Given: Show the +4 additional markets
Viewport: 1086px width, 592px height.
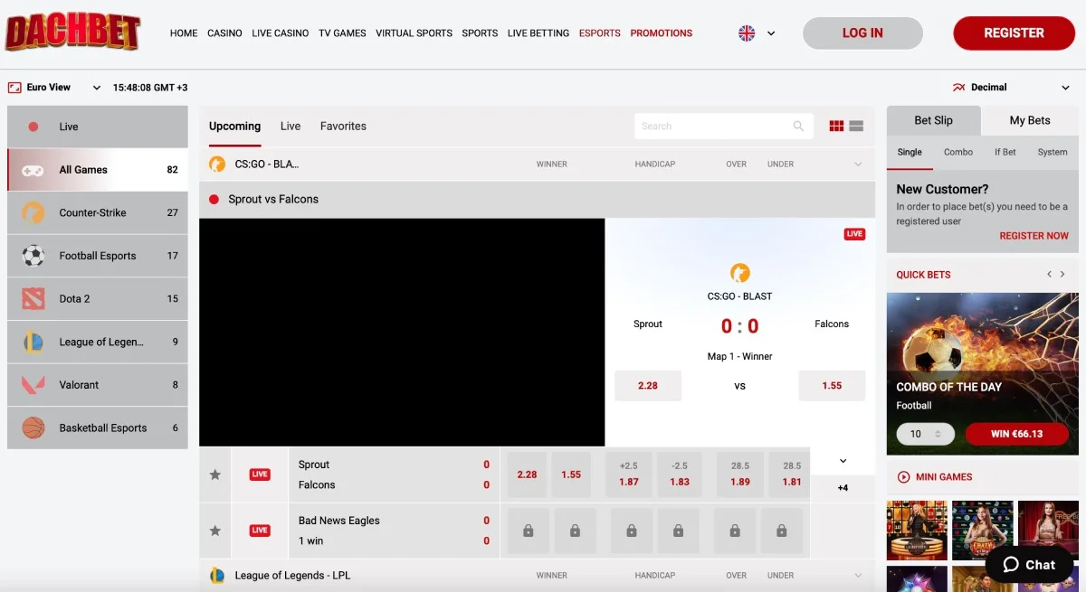Looking at the screenshot, I should click(x=843, y=488).
